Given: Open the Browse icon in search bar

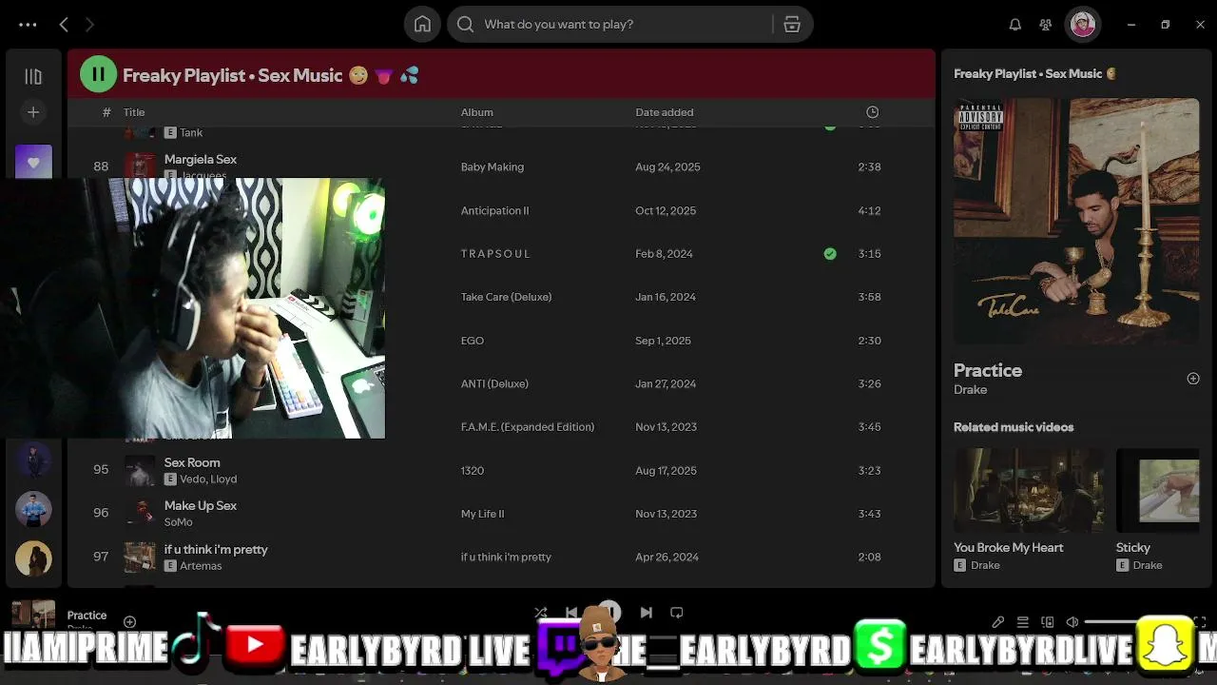Looking at the screenshot, I should pos(792,25).
